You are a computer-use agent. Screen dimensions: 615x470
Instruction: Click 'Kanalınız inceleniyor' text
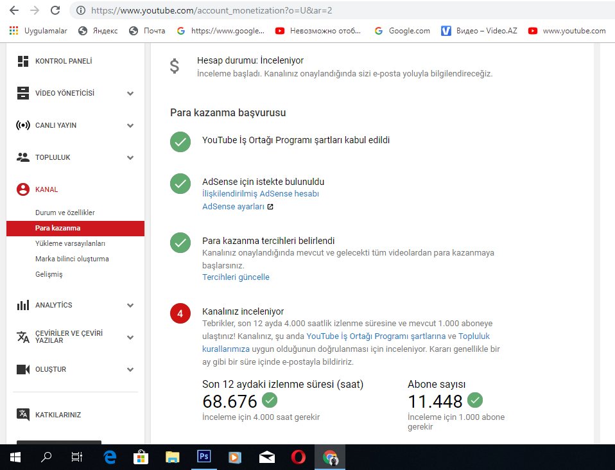(243, 311)
